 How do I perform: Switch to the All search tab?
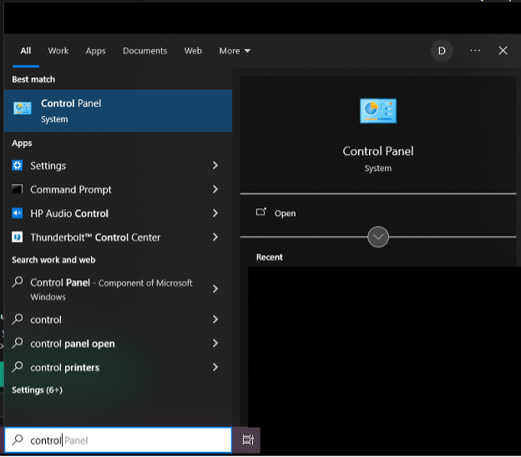26,51
